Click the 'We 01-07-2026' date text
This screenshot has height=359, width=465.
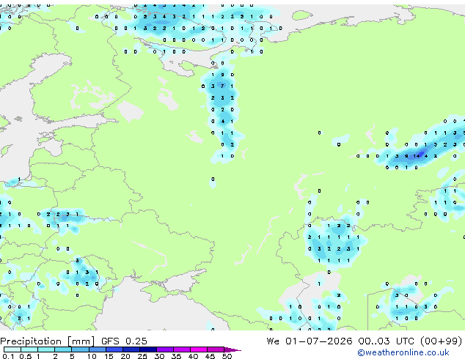pyautogui.click(x=310, y=341)
